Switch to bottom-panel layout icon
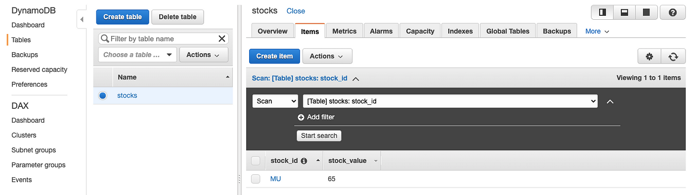Screen dimensions: 692x195 pyautogui.click(x=624, y=13)
